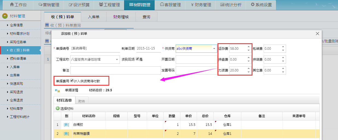Click the 材料管理 sidebar collapse icon
This screenshot has width=338, height=140.
5,16
